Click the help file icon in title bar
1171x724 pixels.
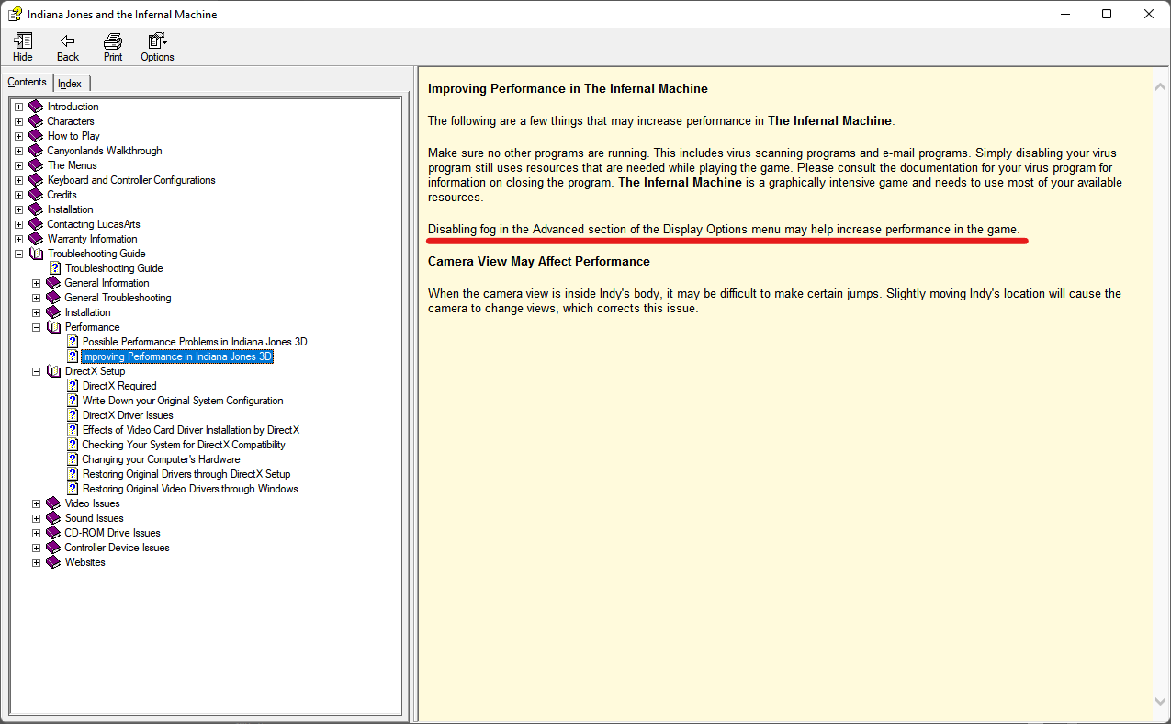[x=15, y=14]
